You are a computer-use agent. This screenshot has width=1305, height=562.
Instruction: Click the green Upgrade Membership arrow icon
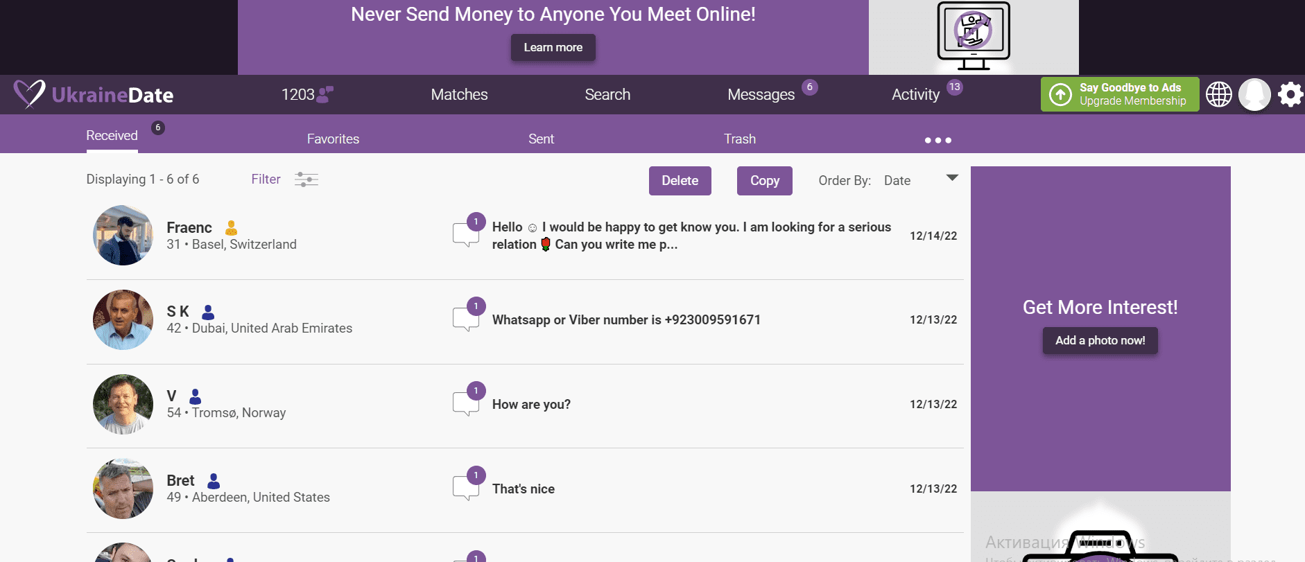(x=1060, y=94)
